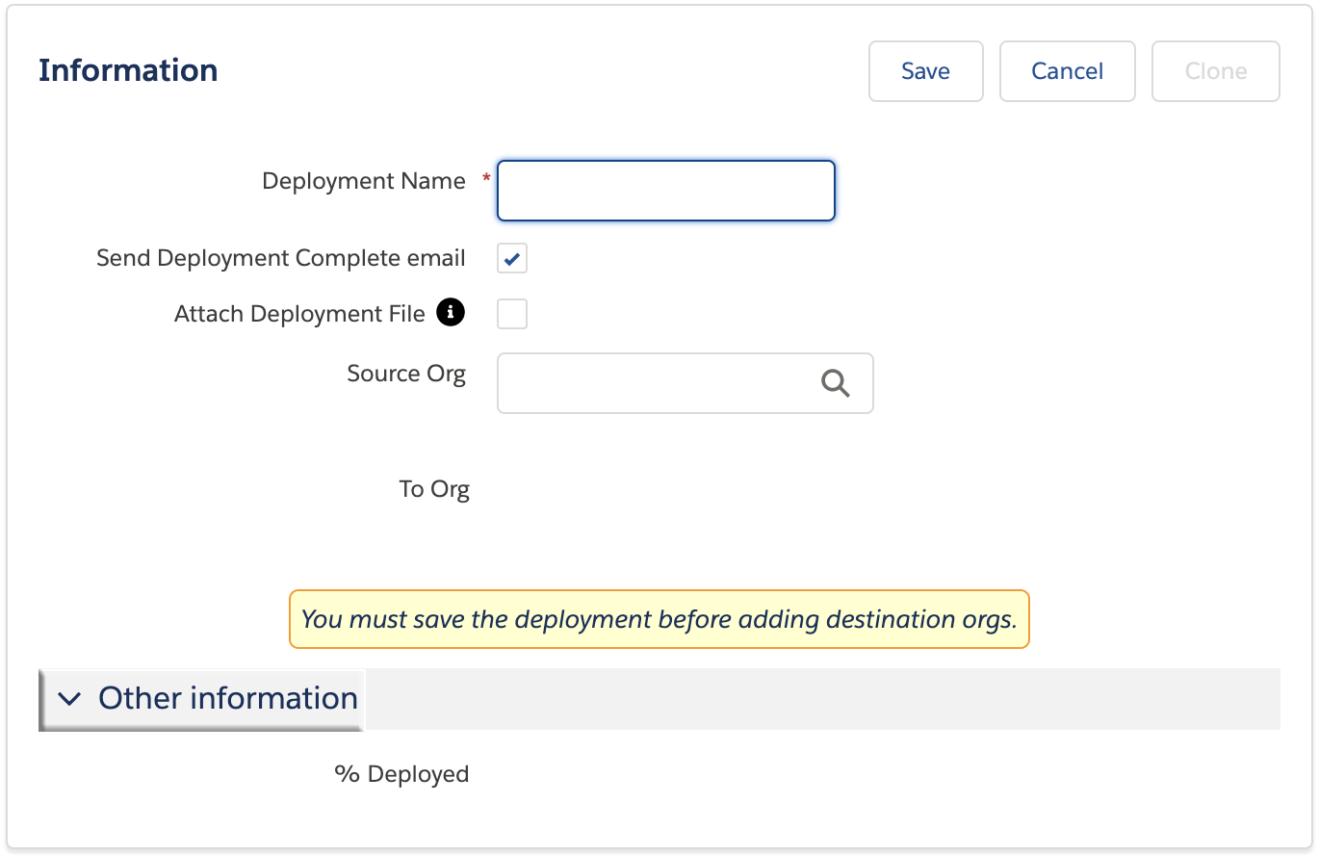Click the Attach Deployment File label text
This screenshot has height=855, width=1319.
299,314
